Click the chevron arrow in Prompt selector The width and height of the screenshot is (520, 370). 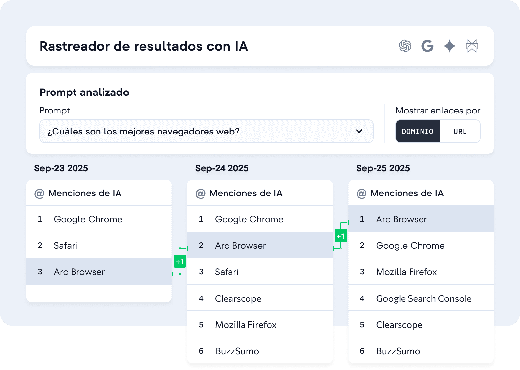tap(359, 131)
